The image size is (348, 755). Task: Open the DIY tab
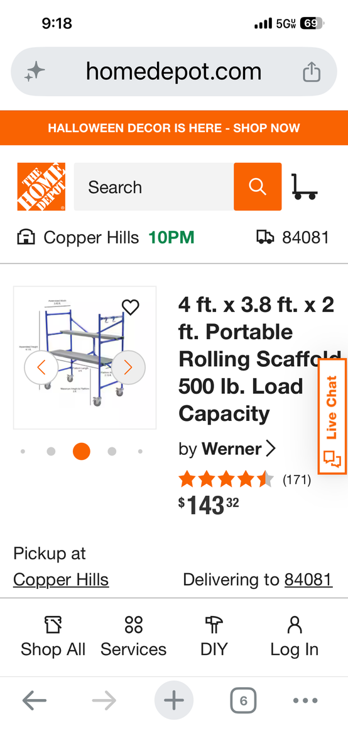point(214,637)
